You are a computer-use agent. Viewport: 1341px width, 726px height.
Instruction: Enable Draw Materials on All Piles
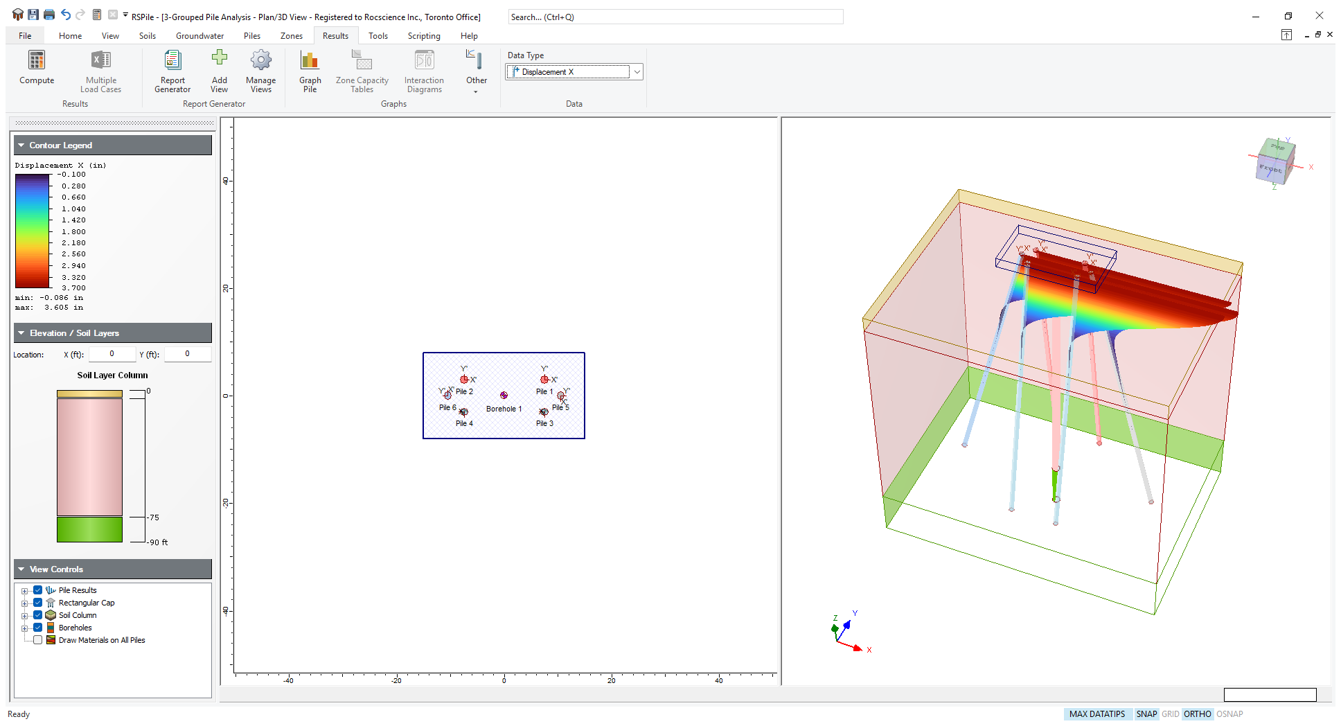37,639
